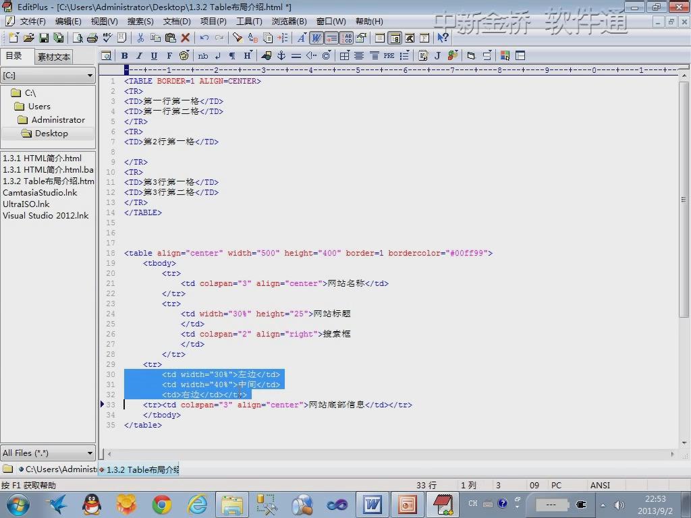The image size is (691, 518).
Task: Open the 工具(T) menu
Action: point(249,21)
